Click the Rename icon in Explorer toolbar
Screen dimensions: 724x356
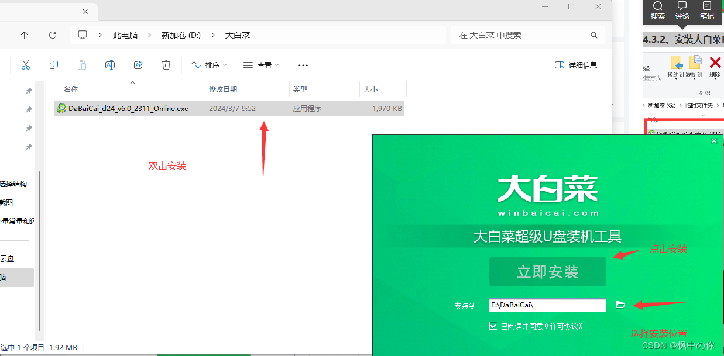tap(110, 65)
